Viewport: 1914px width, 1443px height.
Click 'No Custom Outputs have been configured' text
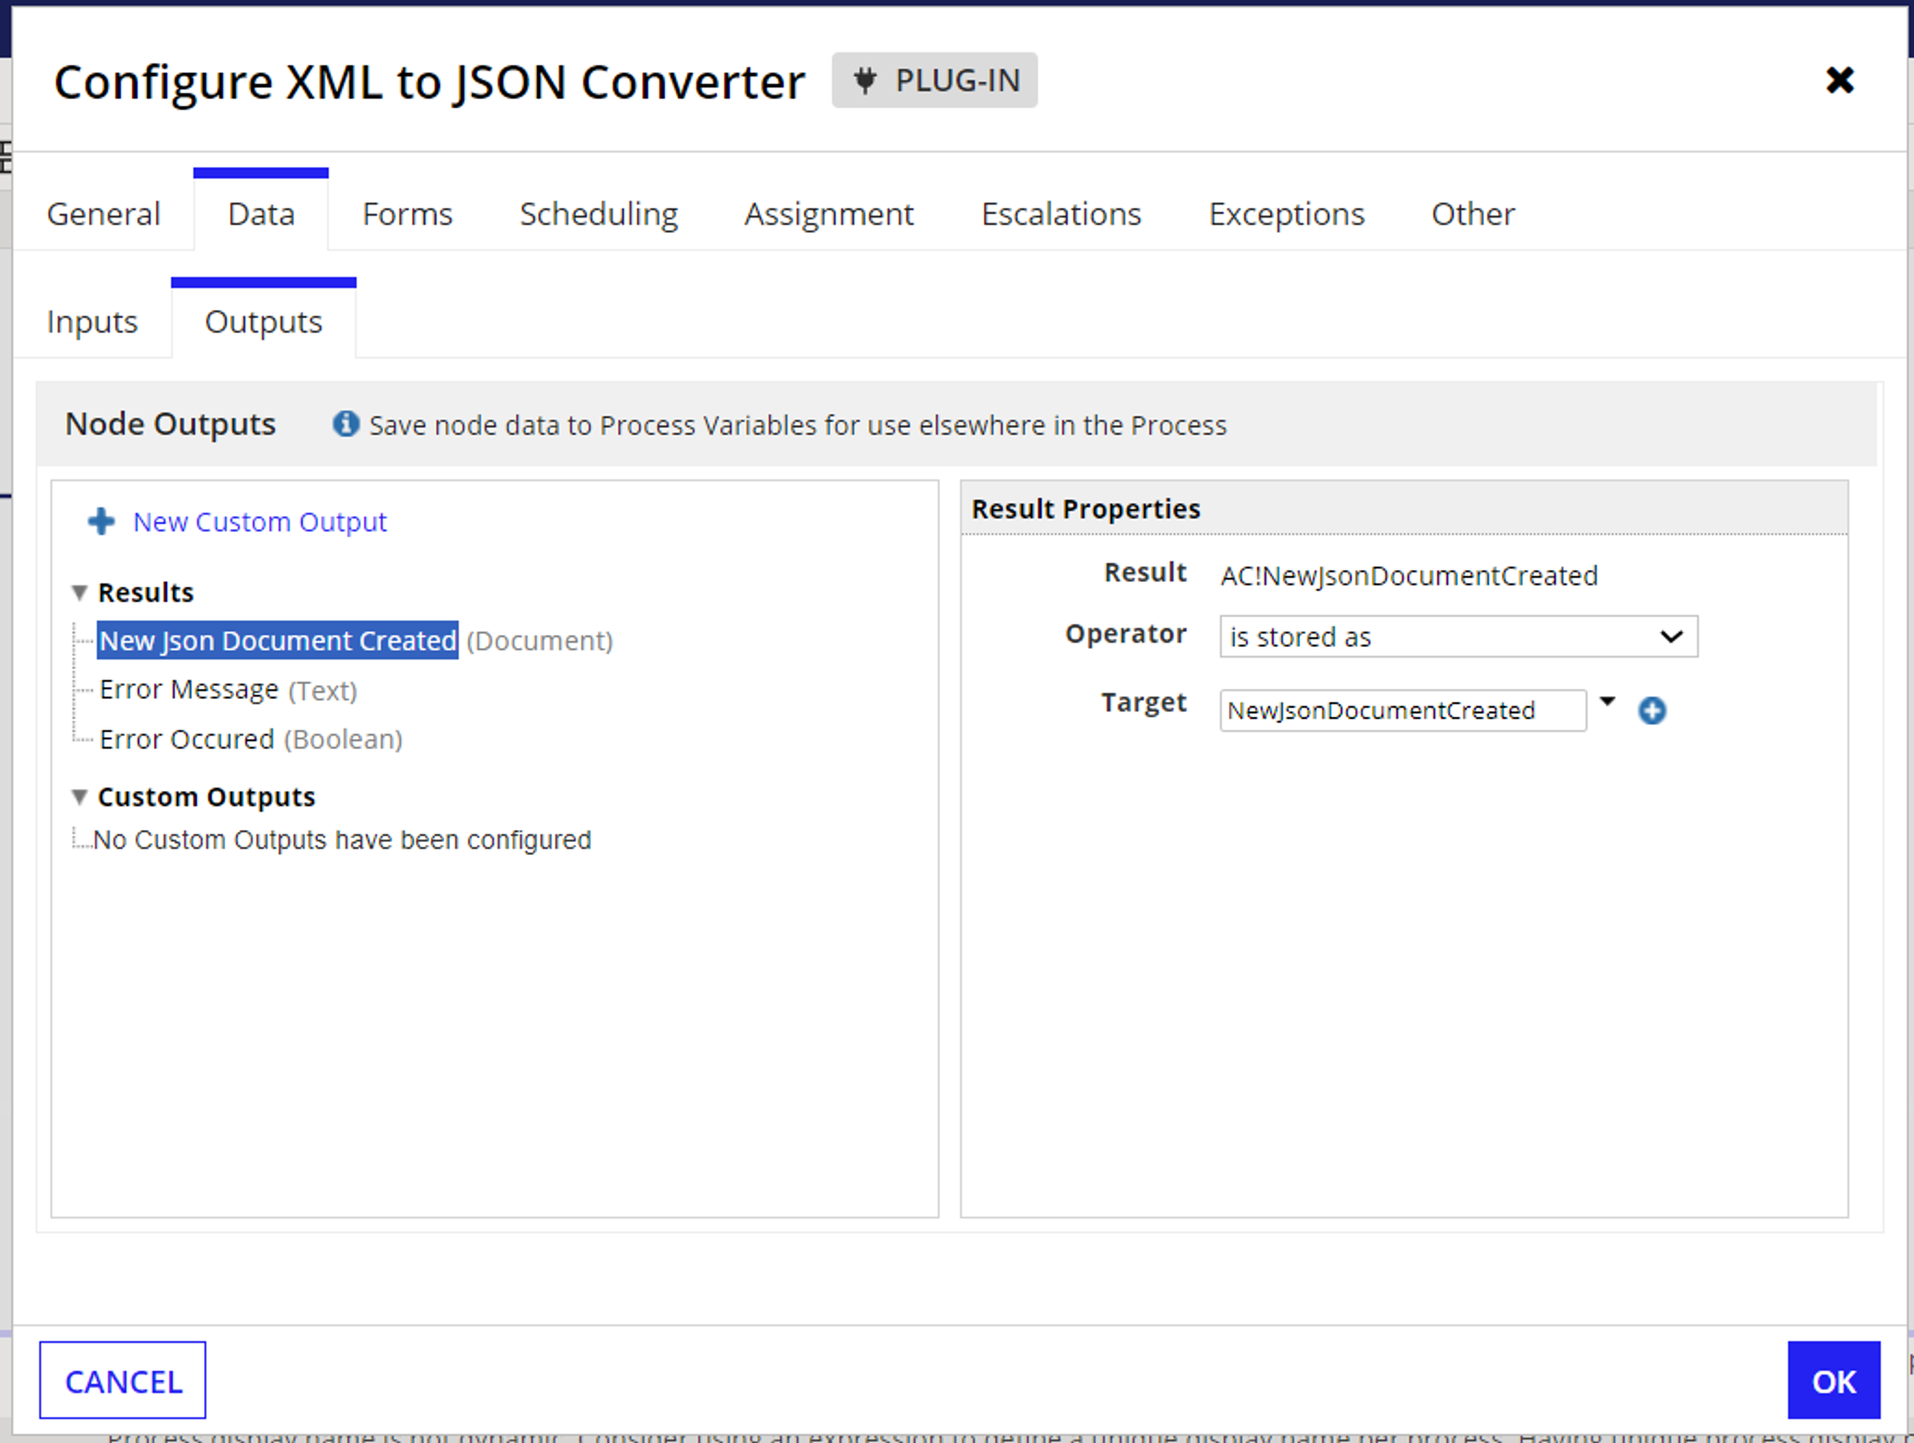[342, 840]
